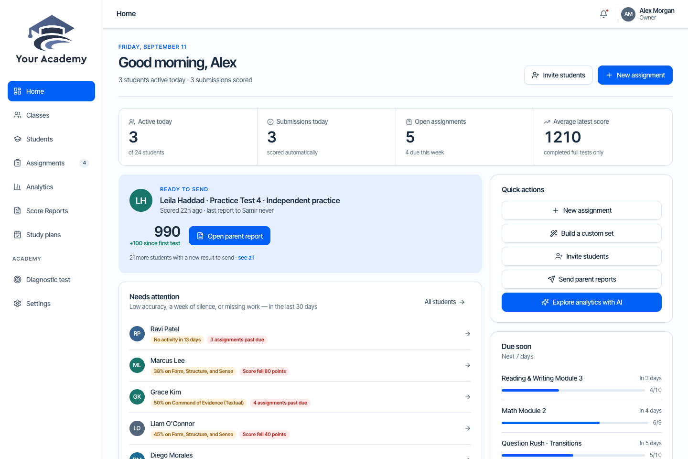Click the Score Reports document icon
This screenshot has width=688, height=459.
(18, 211)
